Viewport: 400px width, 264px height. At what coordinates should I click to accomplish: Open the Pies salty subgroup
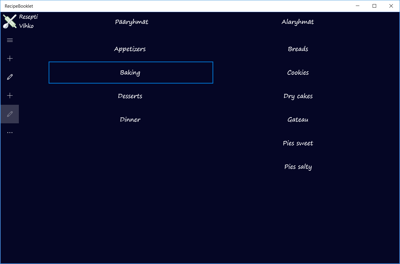[298, 167]
